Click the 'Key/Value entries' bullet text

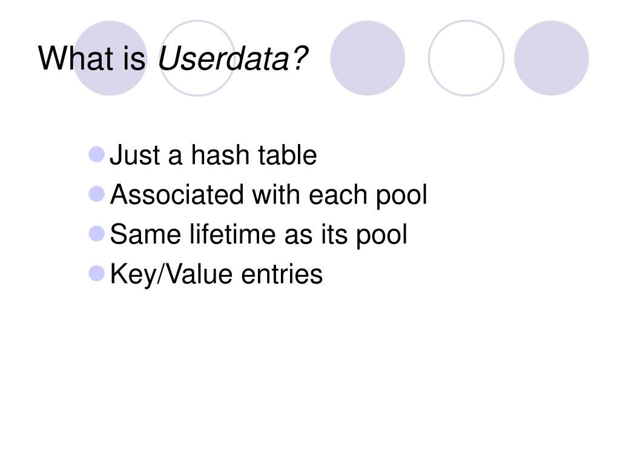click(x=216, y=274)
